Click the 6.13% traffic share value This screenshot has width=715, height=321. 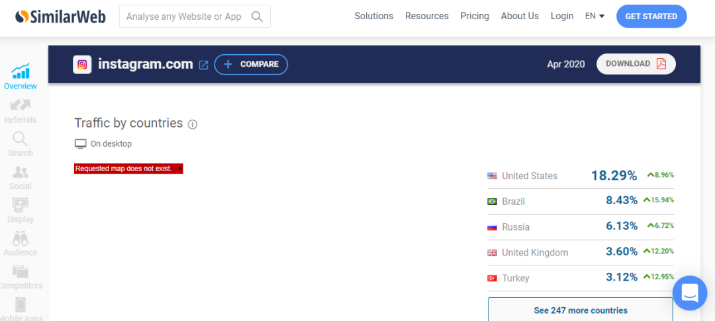coord(622,225)
